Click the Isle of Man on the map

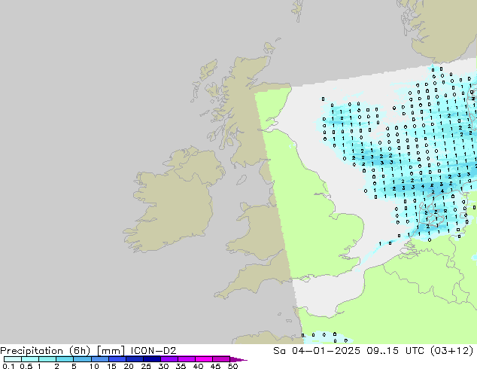pyautogui.click(x=242, y=180)
